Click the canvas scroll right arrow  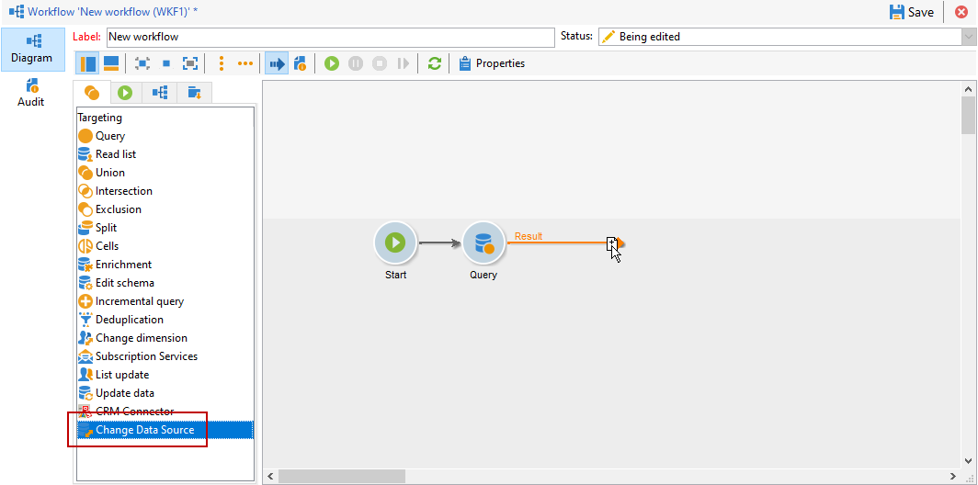point(954,476)
